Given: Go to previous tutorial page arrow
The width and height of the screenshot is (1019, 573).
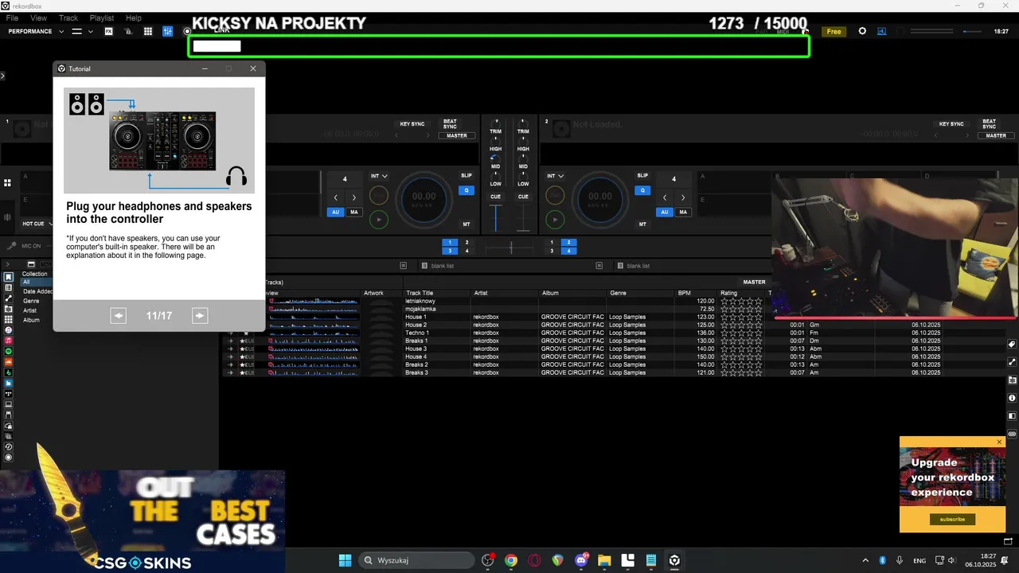Looking at the screenshot, I should point(118,316).
